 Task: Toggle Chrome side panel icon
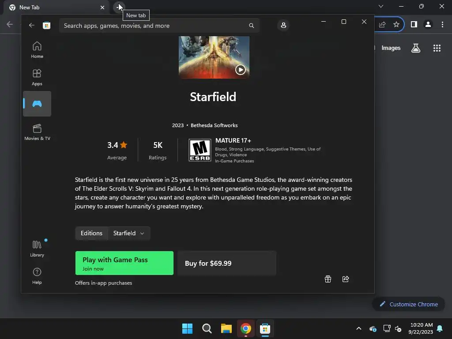414,25
